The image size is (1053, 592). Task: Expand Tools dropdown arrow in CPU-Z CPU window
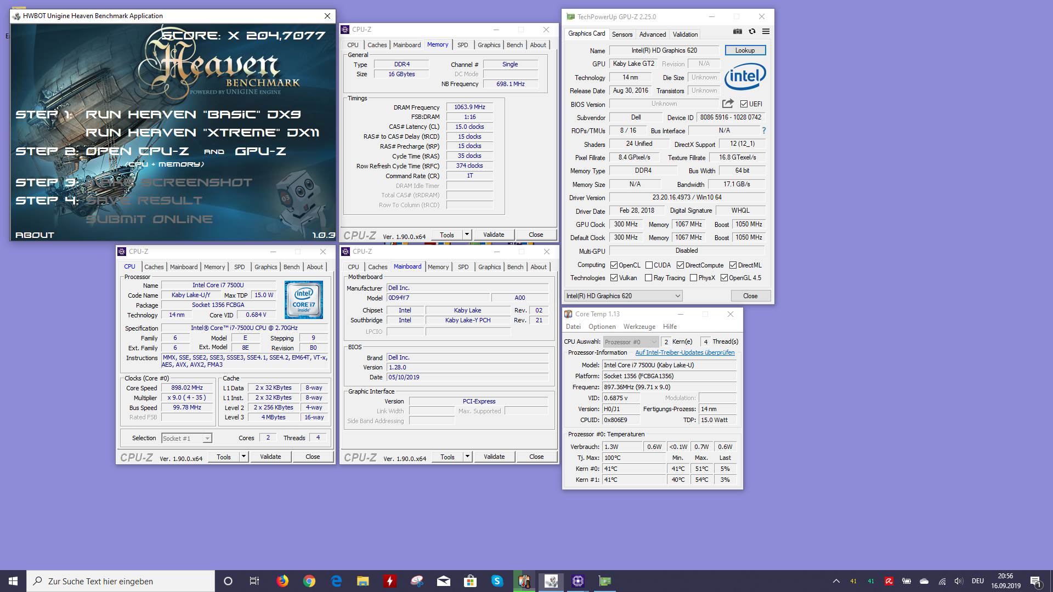[x=244, y=457]
